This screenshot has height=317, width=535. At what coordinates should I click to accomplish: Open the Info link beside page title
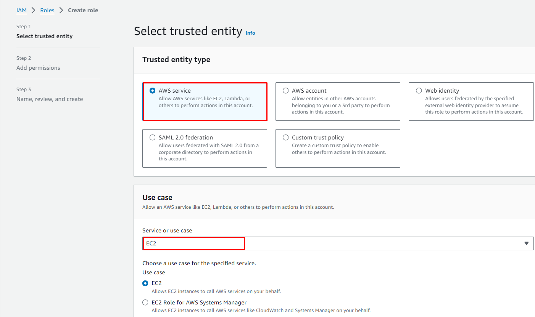pos(250,33)
